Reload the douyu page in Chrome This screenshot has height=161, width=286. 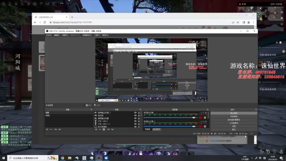point(45,22)
